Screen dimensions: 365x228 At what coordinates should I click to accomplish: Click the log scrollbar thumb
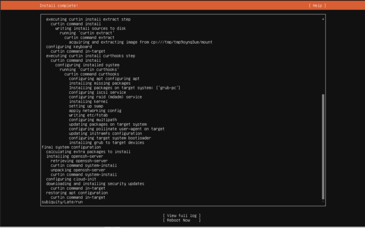click(x=323, y=147)
